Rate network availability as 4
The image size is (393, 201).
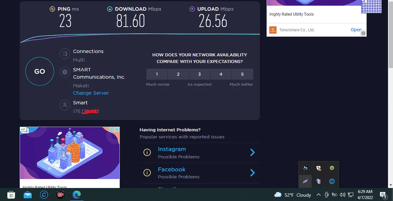221,74
